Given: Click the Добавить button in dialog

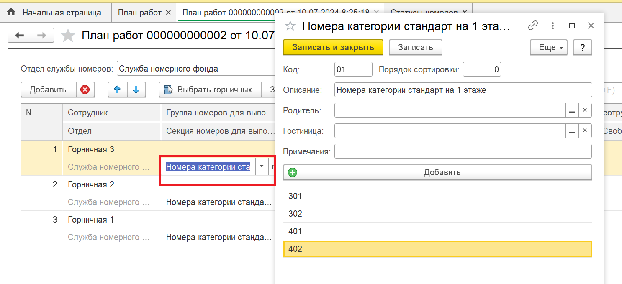Looking at the screenshot, I should point(438,172).
